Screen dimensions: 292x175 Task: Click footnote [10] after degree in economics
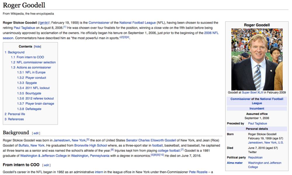(162, 155)
